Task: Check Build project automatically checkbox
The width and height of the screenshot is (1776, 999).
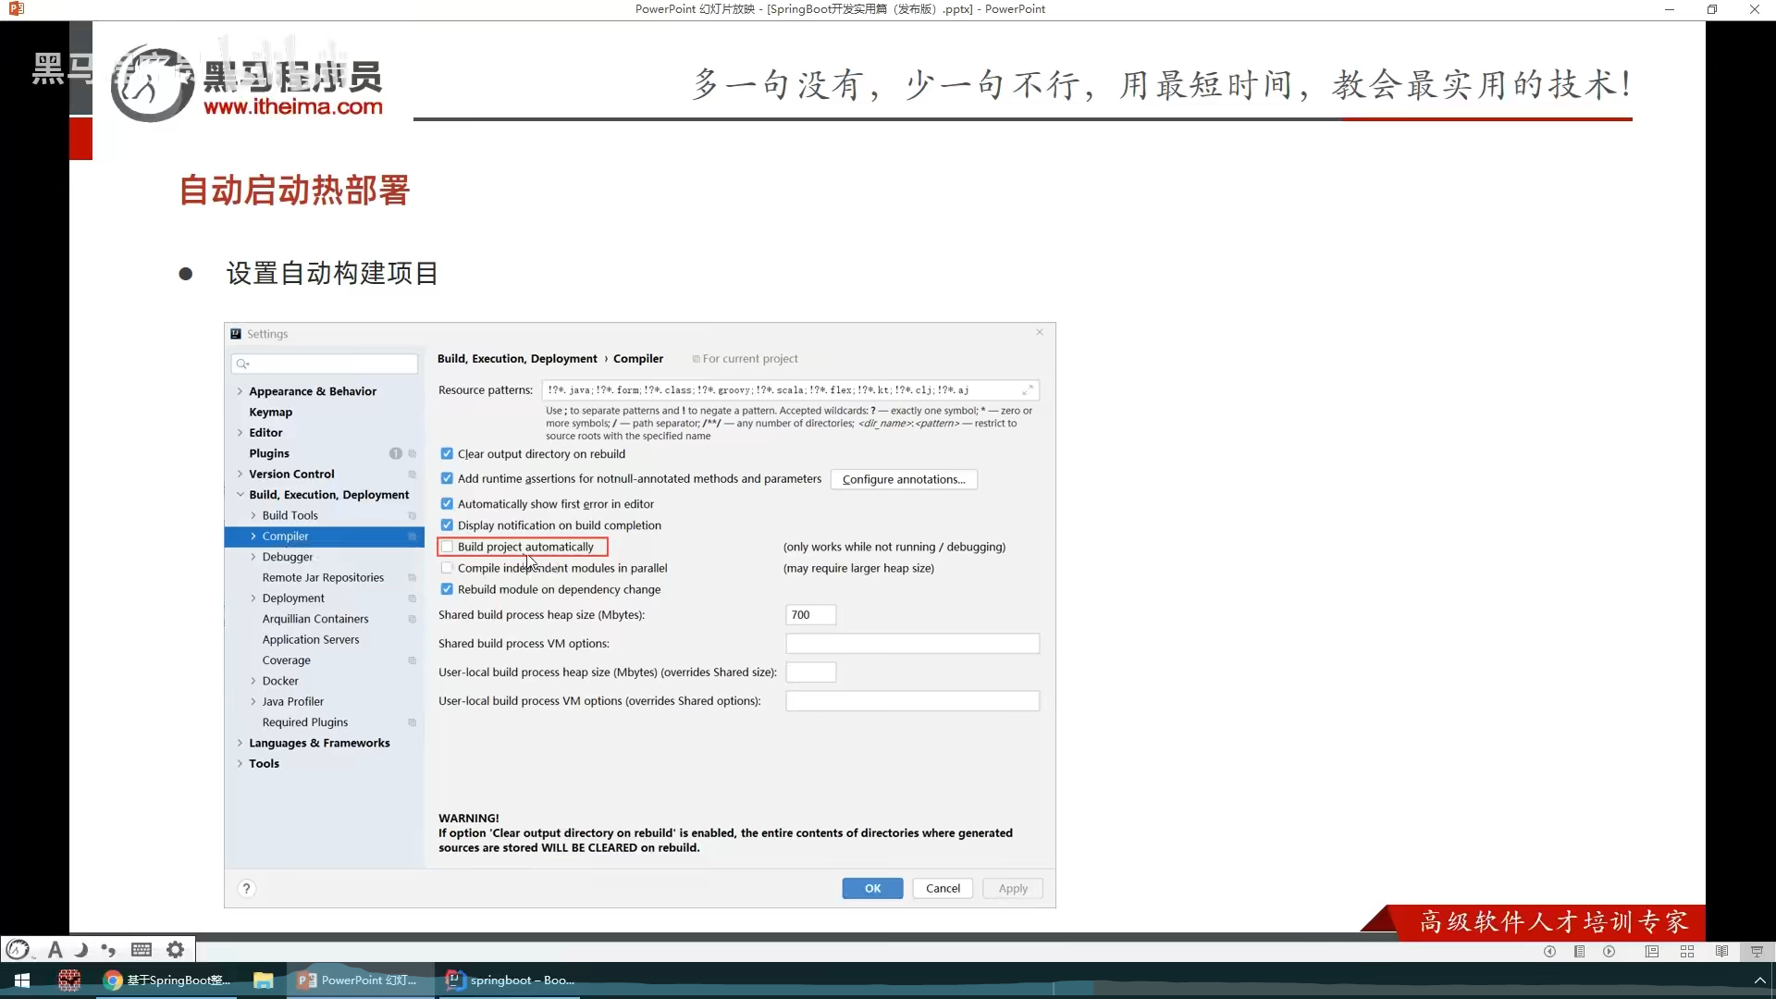Action: [448, 547]
